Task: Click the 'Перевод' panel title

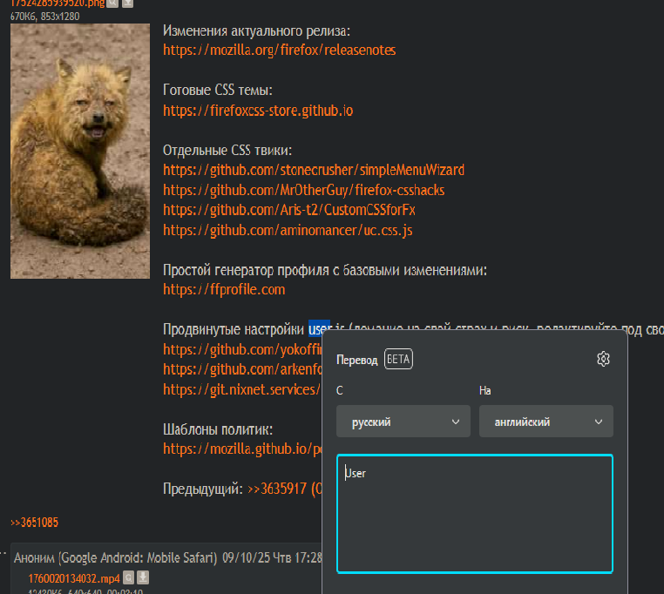Action: click(357, 360)
